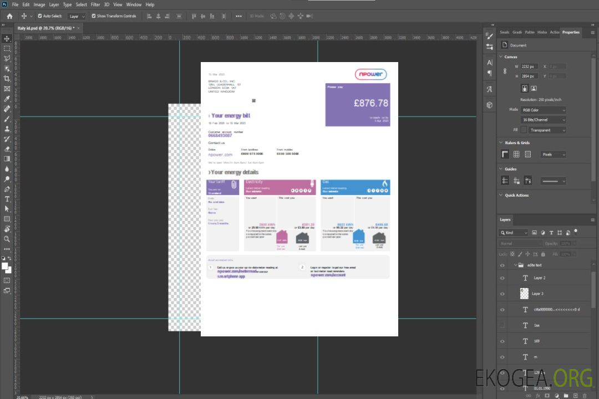Set canvas to landscape orientation

(534, 88)
